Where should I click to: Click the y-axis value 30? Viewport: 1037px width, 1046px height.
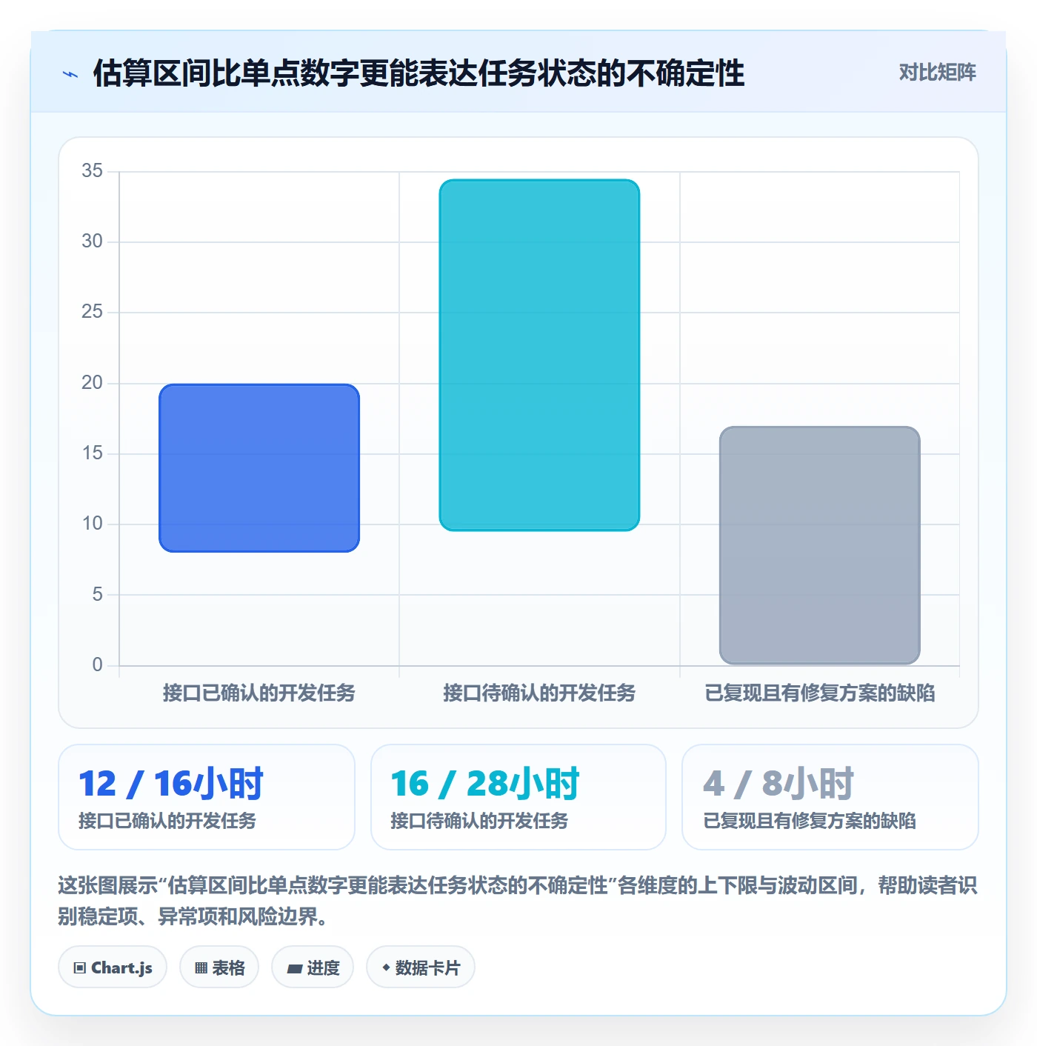coord(93,241)
